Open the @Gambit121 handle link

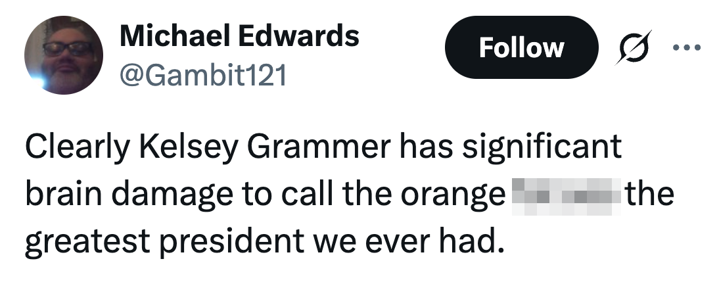[x=202, y=76]
